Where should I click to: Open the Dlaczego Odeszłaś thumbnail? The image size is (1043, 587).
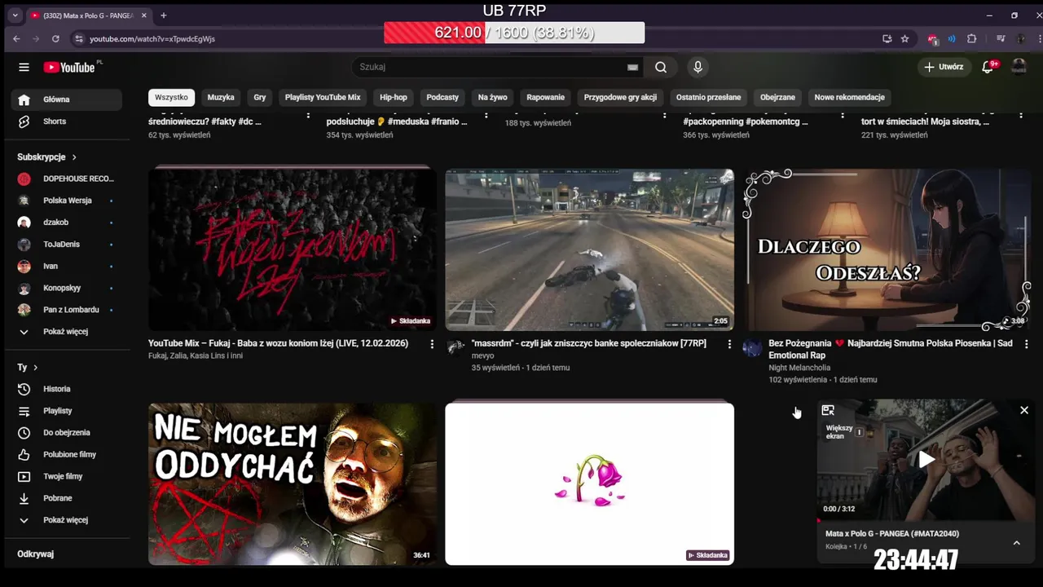pos(887,249)
